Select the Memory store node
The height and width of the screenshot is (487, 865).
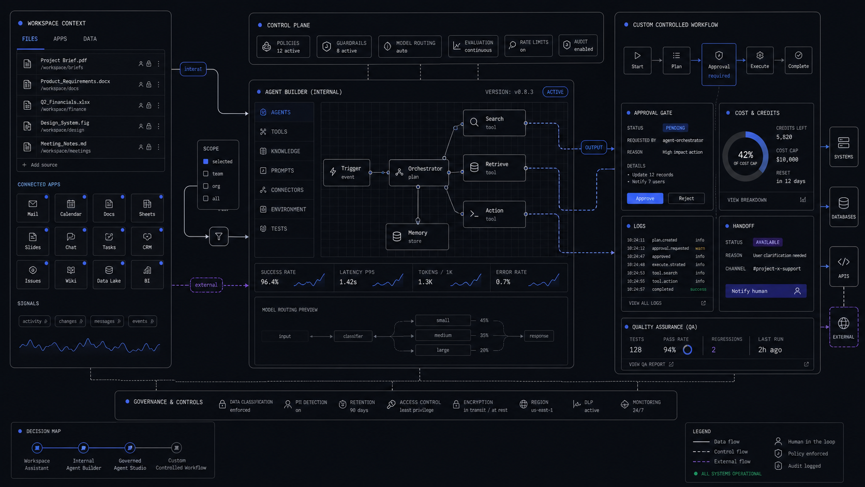point(417,237)
